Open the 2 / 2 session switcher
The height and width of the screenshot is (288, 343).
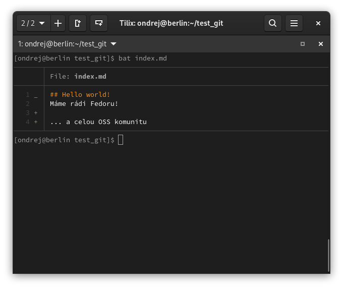(x=33, y=23)
